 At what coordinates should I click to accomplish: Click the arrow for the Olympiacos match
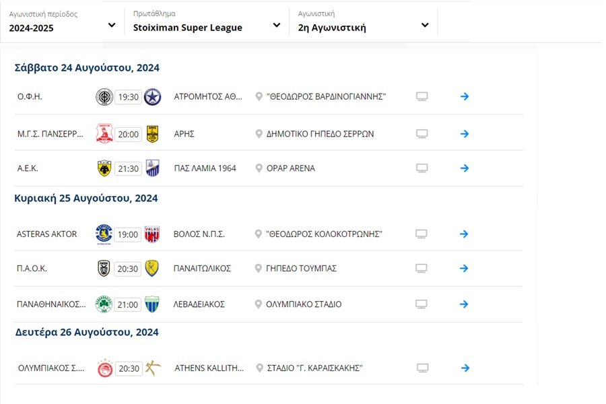(x=464, y=368)
